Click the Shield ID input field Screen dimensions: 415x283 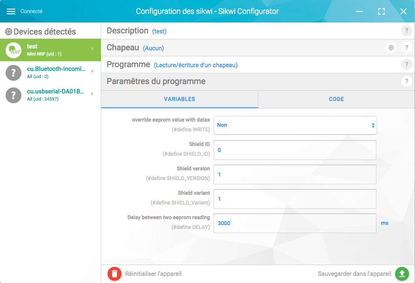click(x=295, y=150)
